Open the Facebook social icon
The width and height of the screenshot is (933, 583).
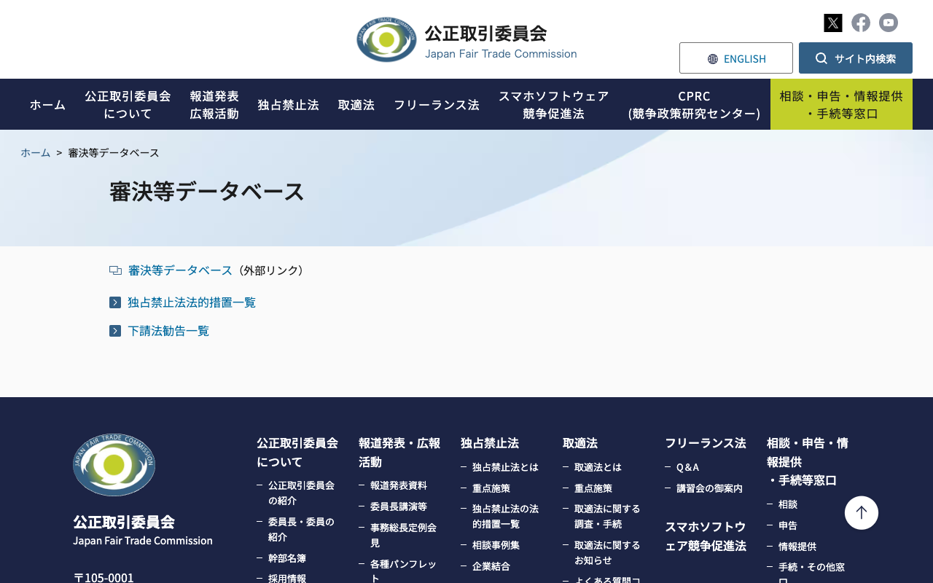pyautogui.click(x=861, y=23)
